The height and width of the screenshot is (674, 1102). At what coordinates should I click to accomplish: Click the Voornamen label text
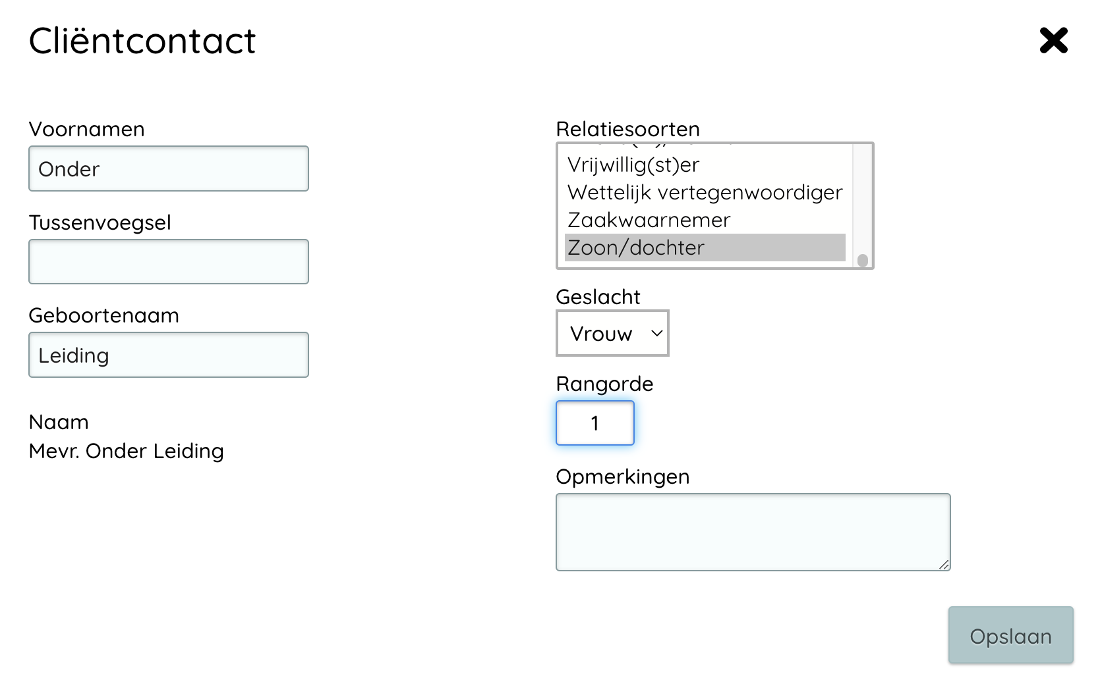(x=86, y=129)
